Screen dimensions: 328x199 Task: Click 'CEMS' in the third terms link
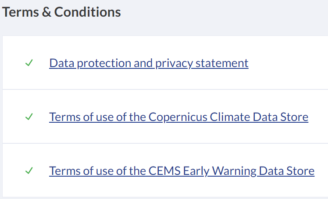coord(161,171)
